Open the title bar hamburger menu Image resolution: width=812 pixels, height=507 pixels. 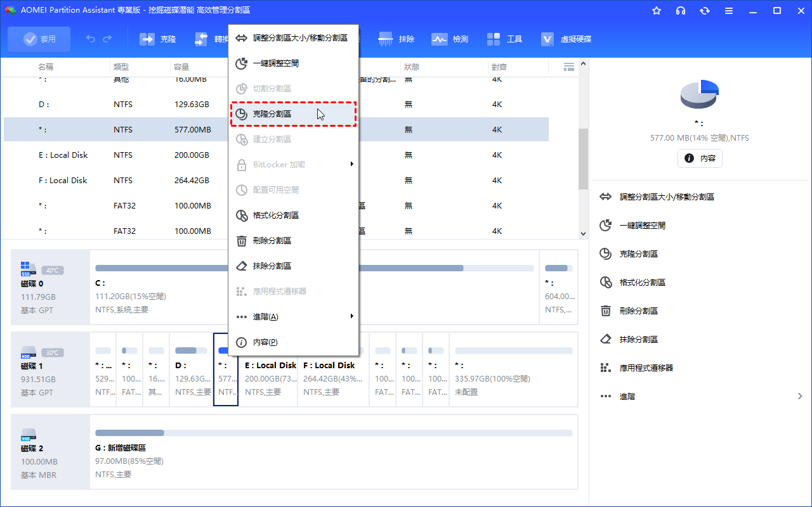click(x=729, y=11)
